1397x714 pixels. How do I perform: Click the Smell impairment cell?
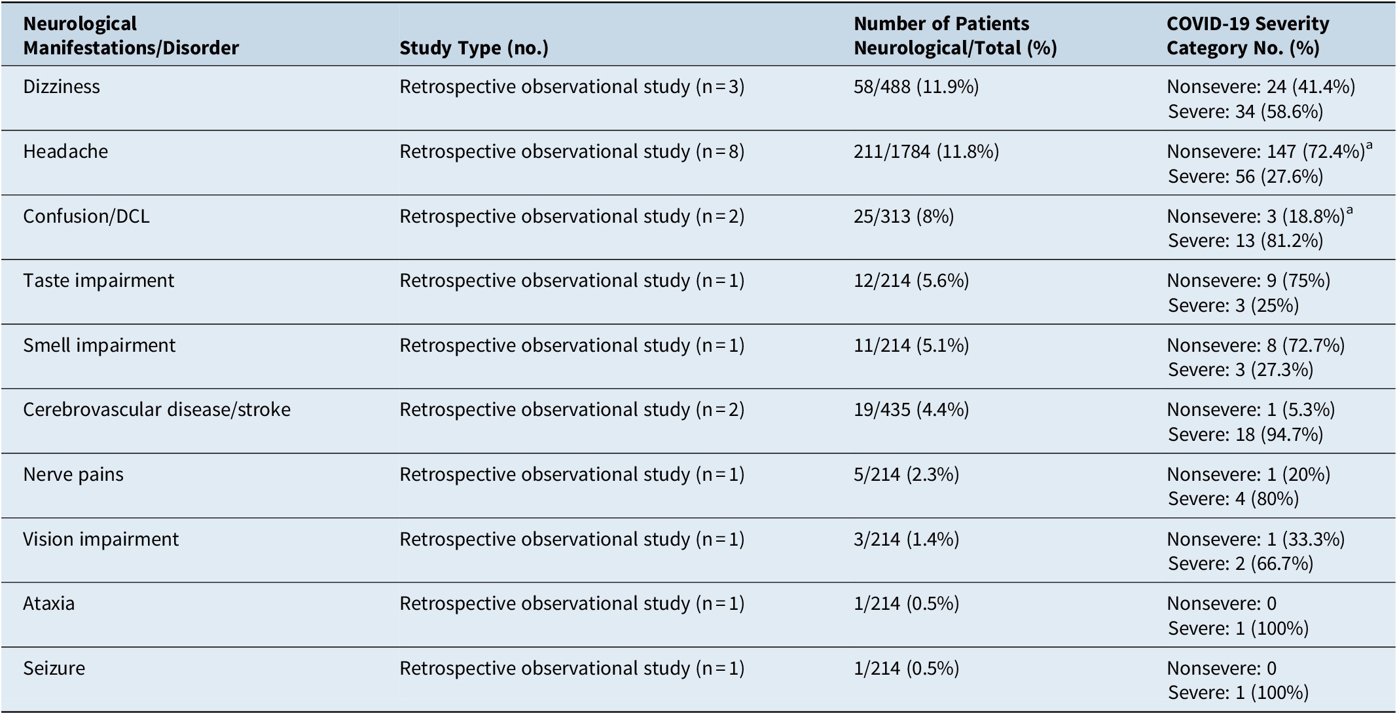[x=99, y=346]
